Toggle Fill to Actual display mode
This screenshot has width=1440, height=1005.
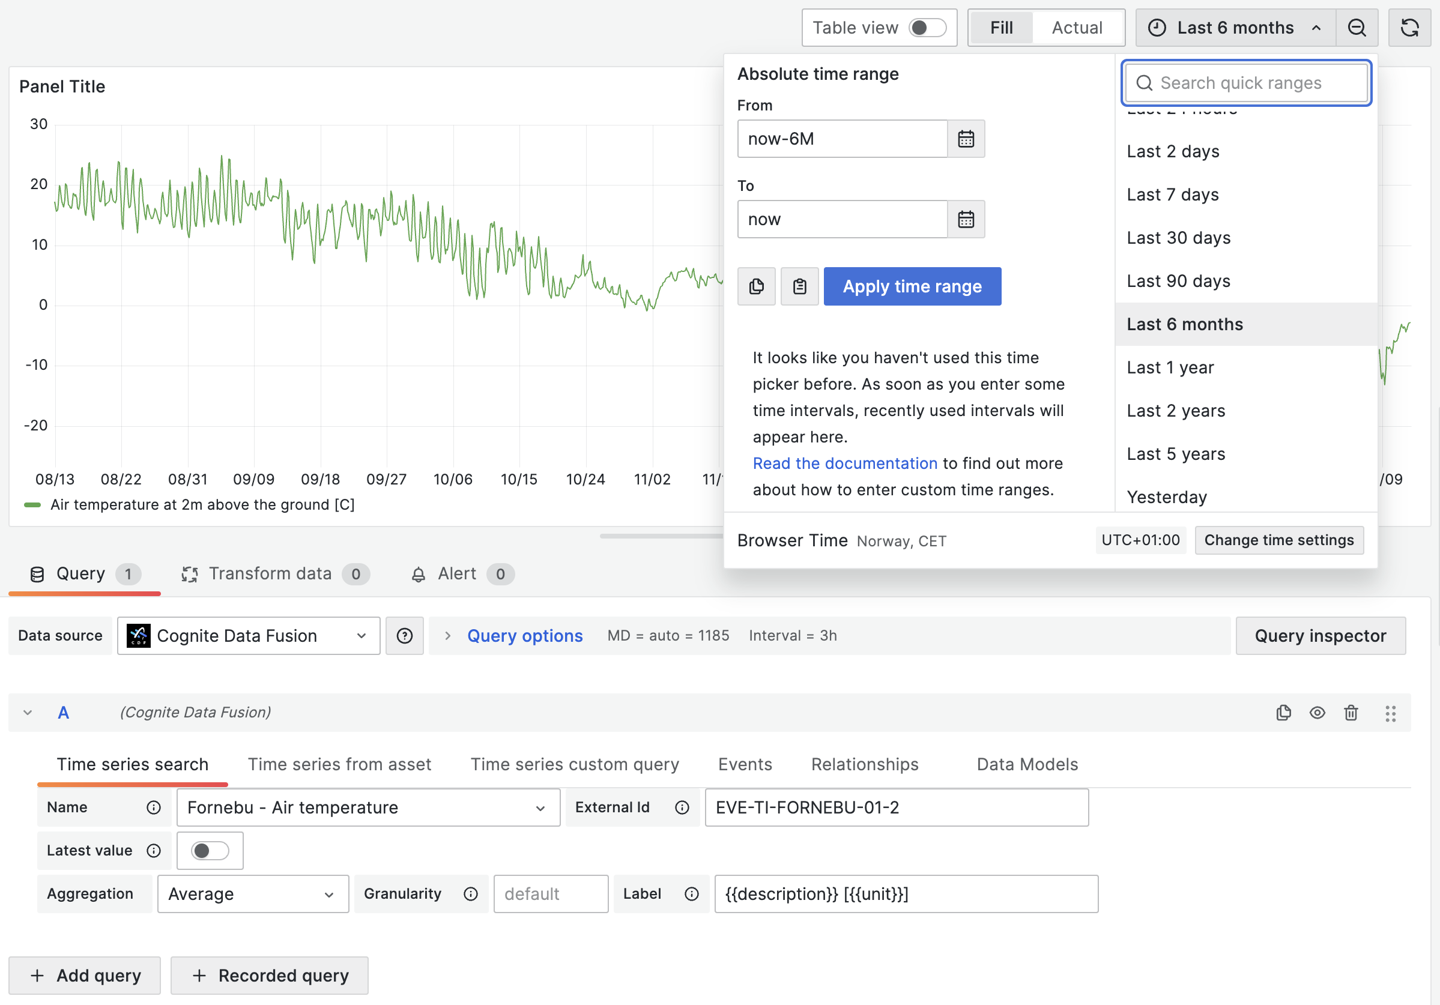pyautogui.click(x=1075, y=28)
